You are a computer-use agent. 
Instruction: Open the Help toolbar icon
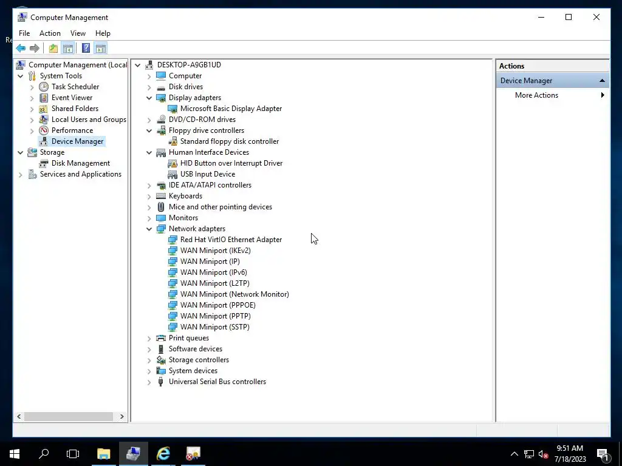(86, 49)
